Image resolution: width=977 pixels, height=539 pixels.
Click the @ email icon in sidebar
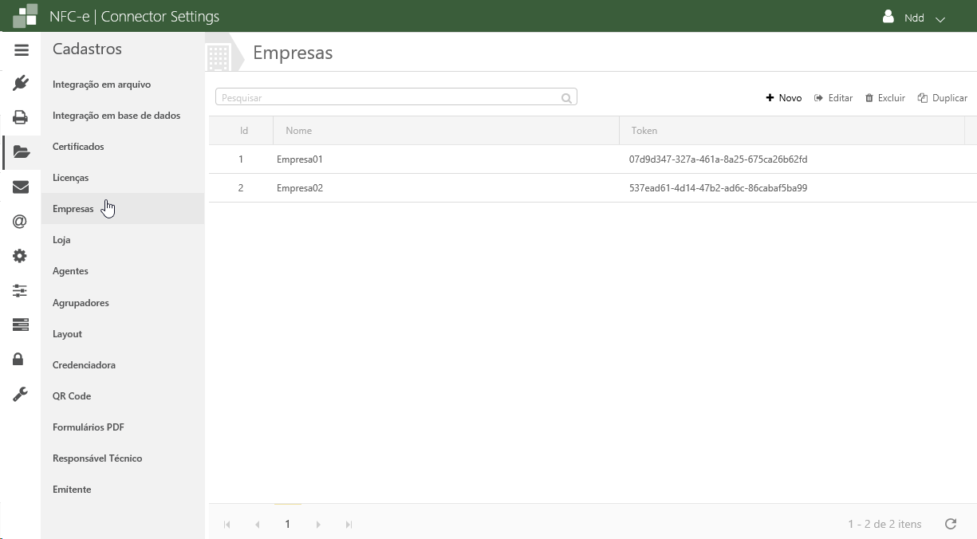21,222
